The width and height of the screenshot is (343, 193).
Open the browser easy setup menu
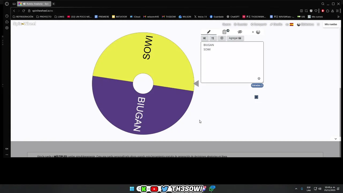pos(337,11)
